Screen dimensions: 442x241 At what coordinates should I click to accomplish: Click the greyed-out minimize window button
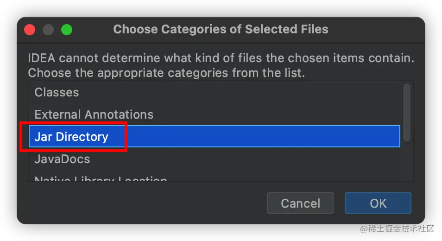[48, 30]
